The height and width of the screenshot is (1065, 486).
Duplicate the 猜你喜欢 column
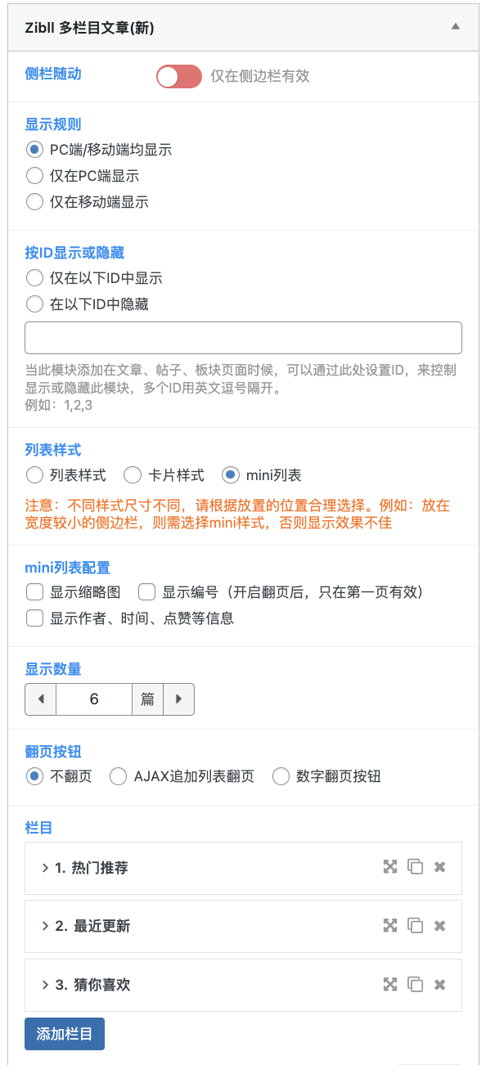click(x=415, y=984)
